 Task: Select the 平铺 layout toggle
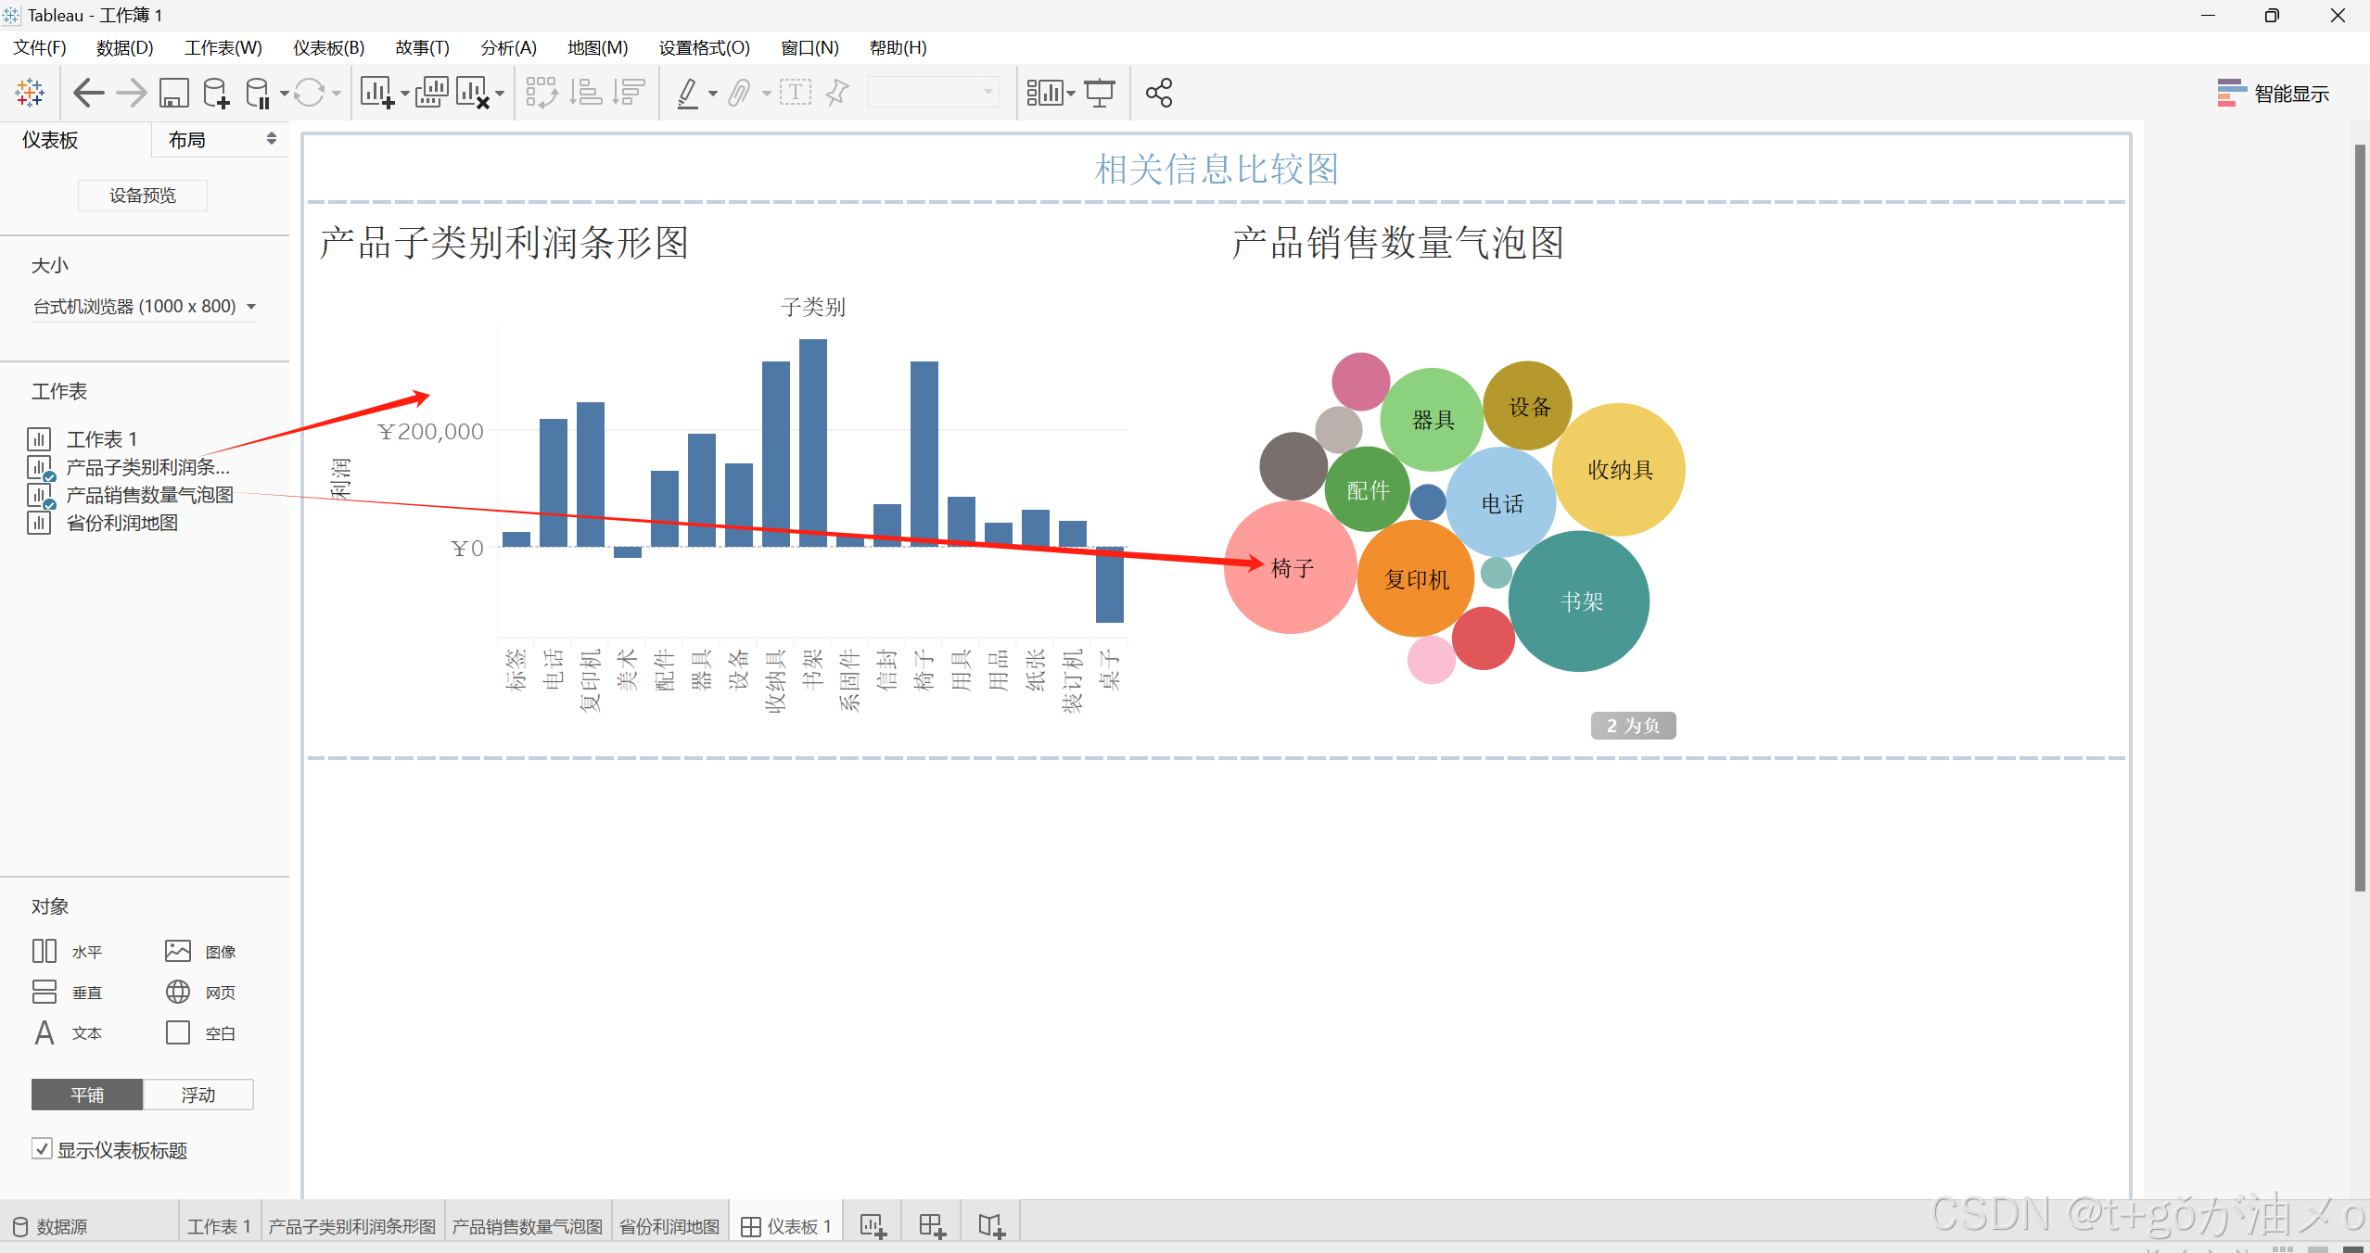pyautogui.click(x=87, y=1095)
